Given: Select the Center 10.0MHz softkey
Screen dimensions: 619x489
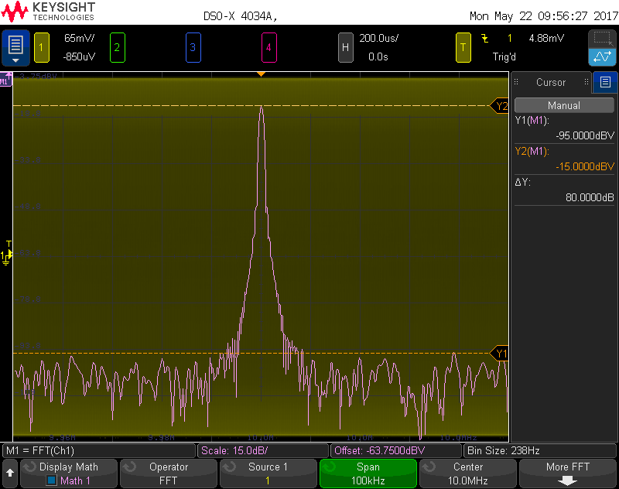Looking at the screenshot, I should (x=468, y=474).
